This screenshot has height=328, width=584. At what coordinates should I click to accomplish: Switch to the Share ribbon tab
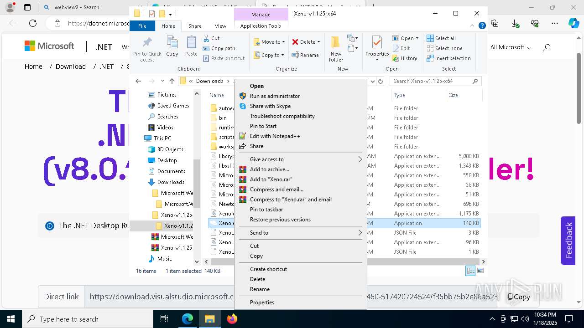coord(195,26)
